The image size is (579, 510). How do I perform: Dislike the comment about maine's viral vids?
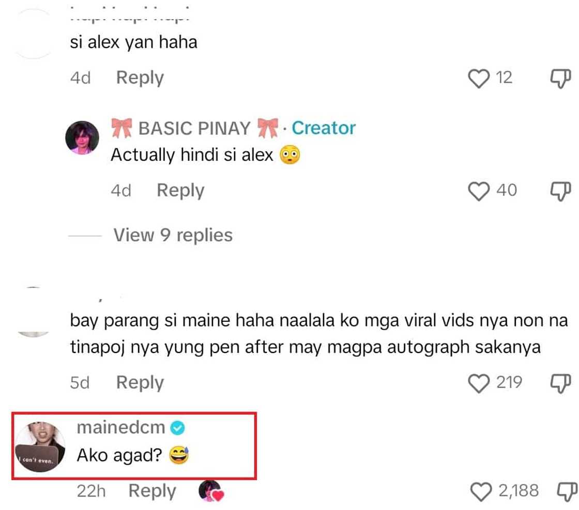click(560, 383)
